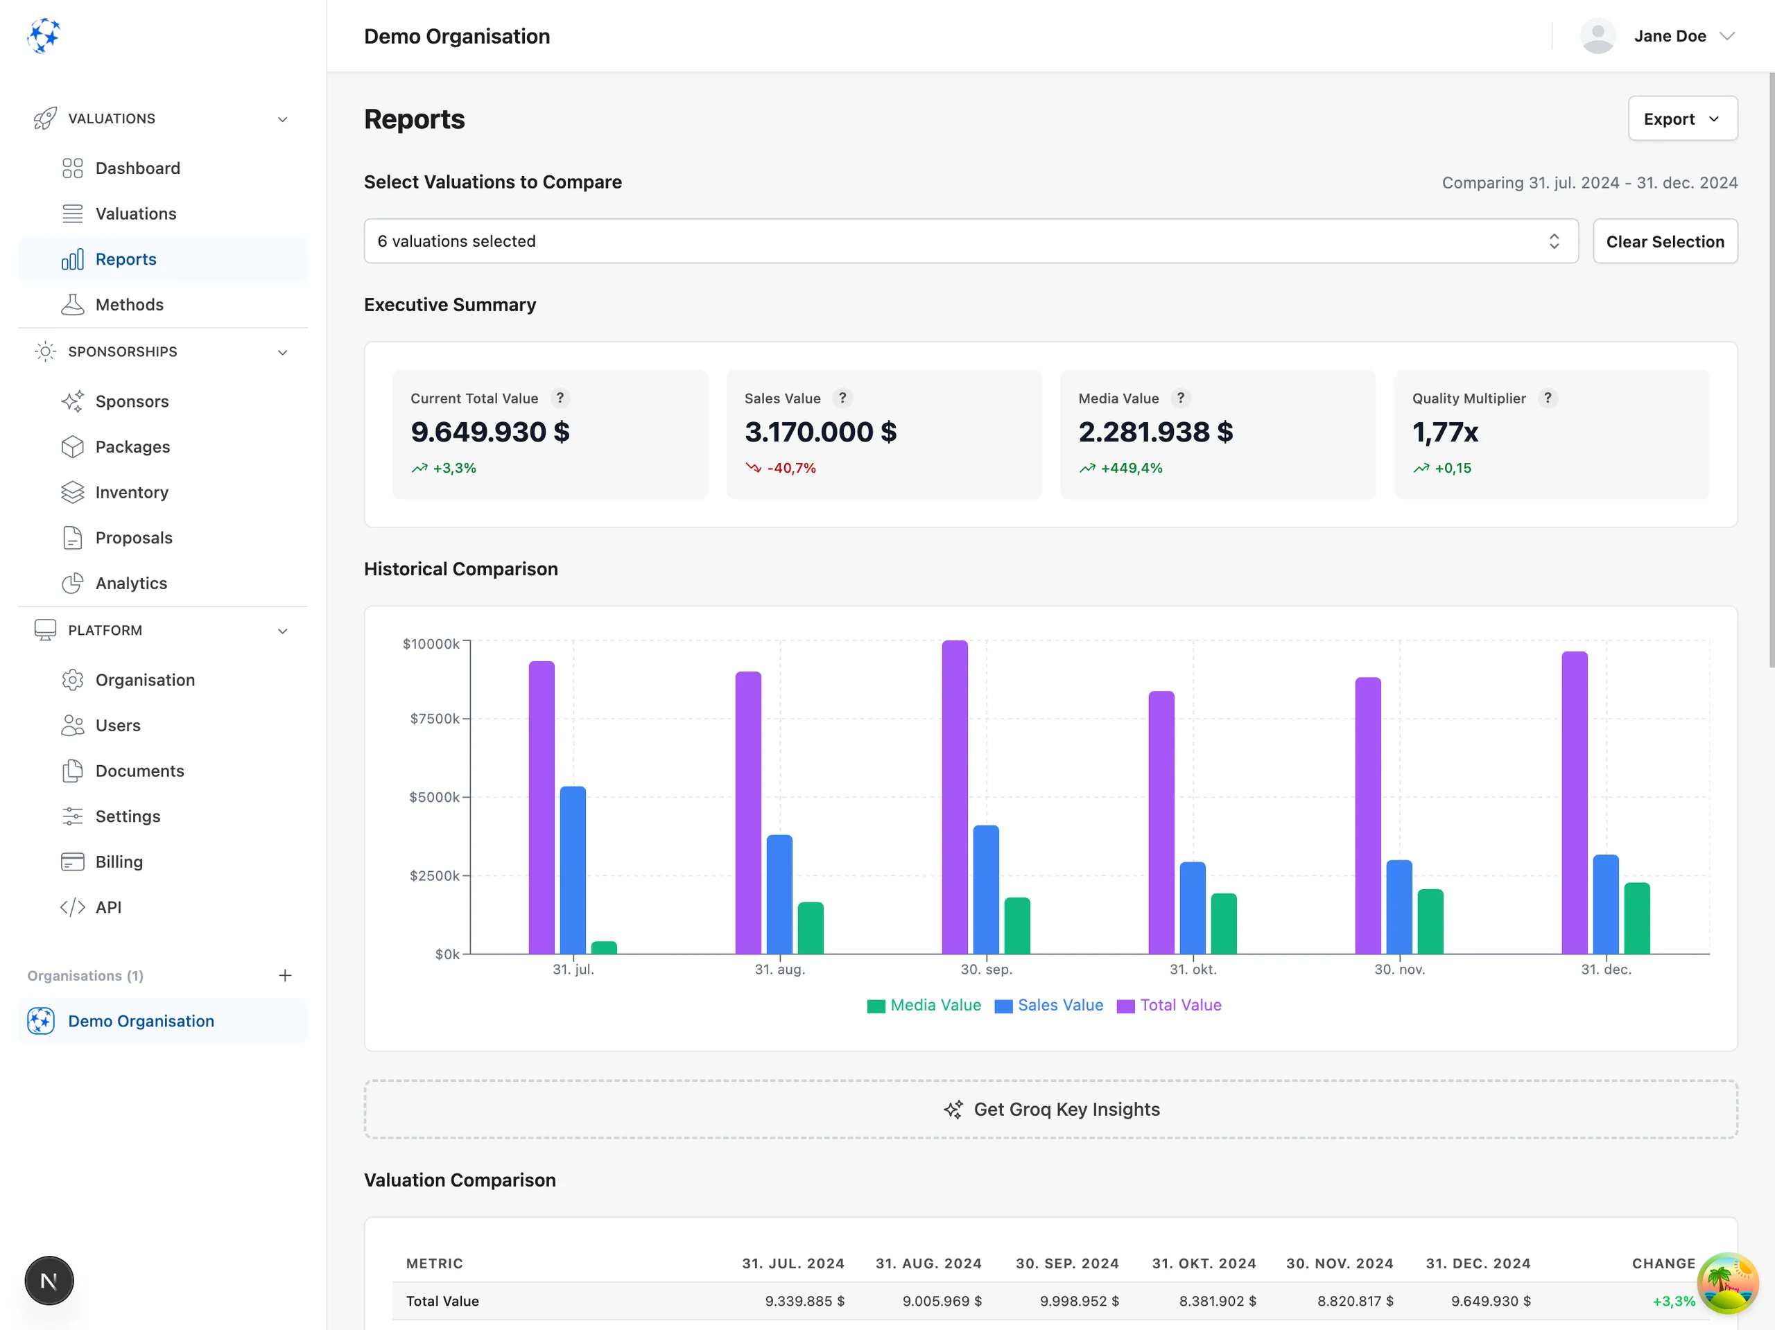Click the Clear Selection button

click(1665, 241)
